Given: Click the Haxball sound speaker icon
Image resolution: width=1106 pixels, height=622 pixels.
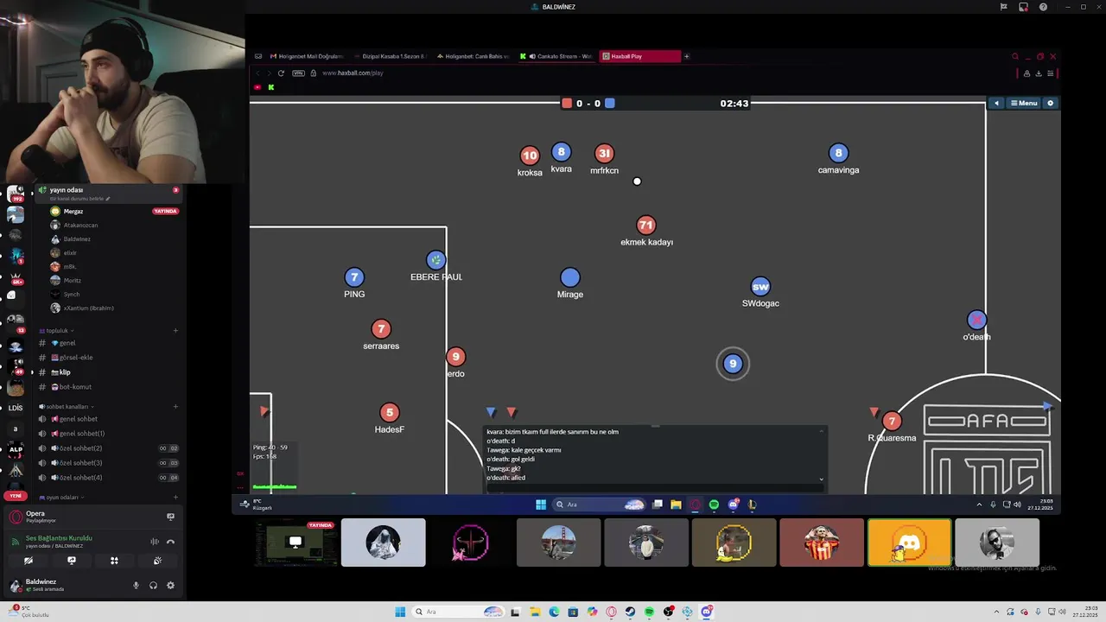Looking at the screenshot, I should (996, 103).
